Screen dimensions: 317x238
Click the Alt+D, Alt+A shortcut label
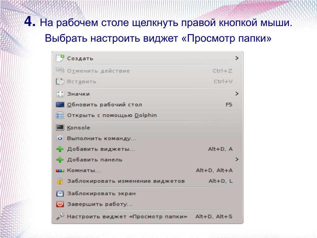point(214,170)
